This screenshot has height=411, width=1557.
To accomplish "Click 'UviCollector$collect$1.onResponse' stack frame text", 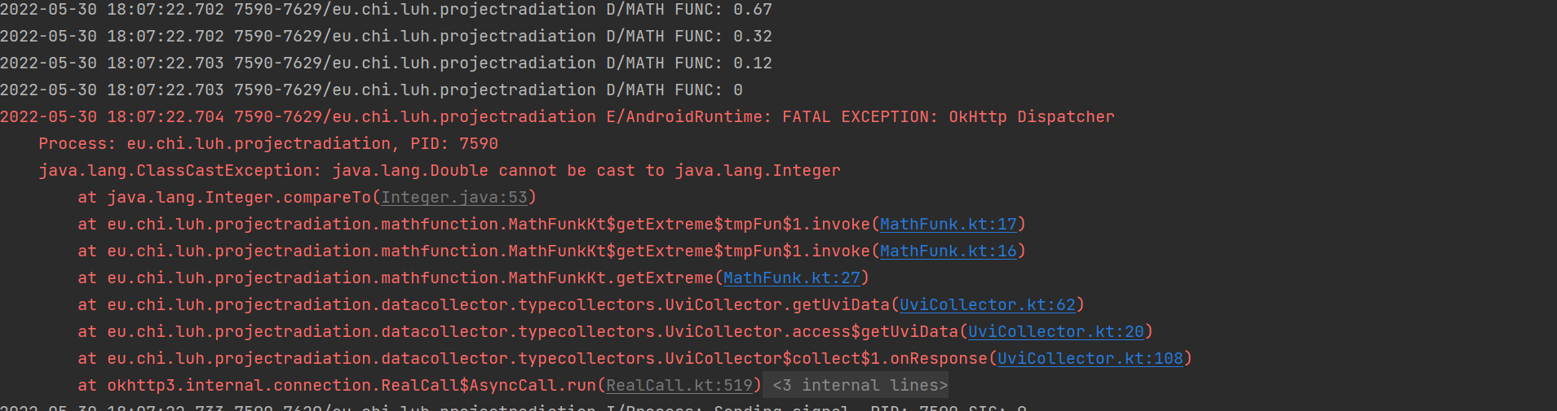I will tap(826, 358).
